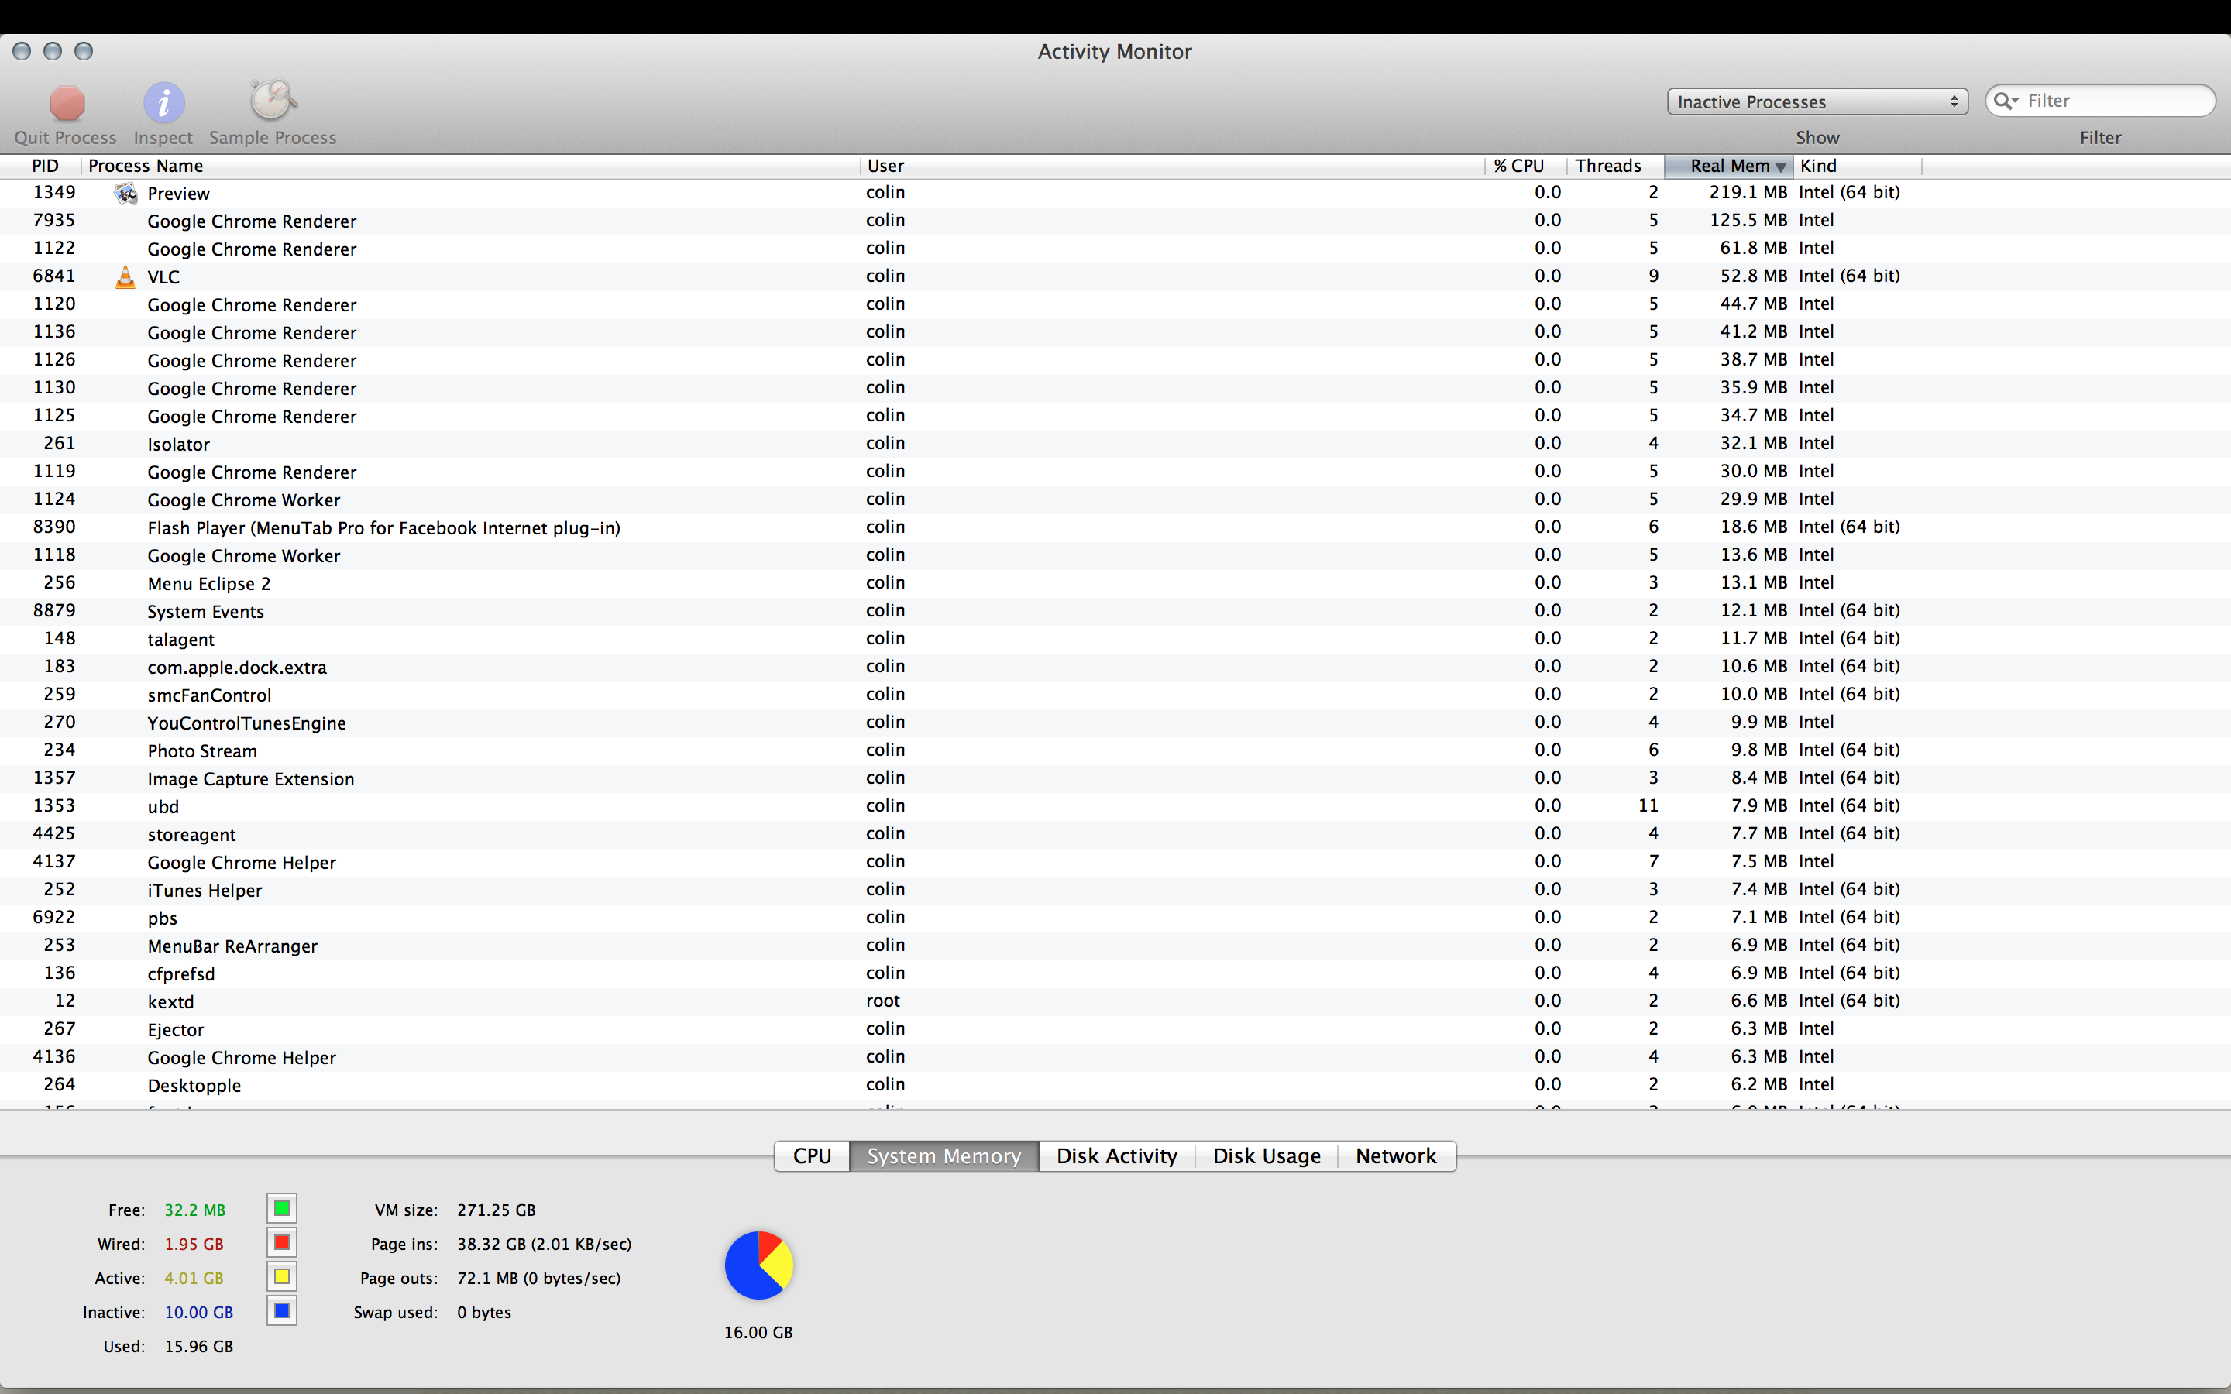
Task: Select the Preview app icon in row 1349
Action: coord(125,193)
